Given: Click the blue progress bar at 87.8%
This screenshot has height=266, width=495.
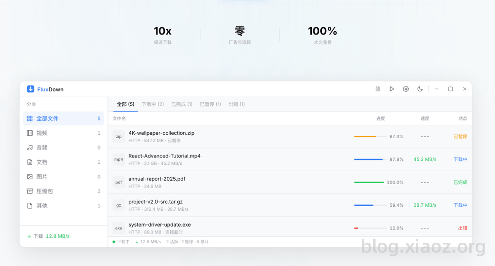Looking at the screenshot, I should (x=370, y=159).
